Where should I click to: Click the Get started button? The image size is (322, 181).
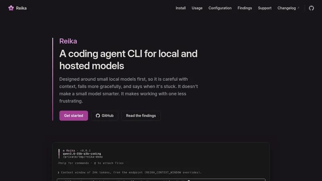[x=74, y=115]
